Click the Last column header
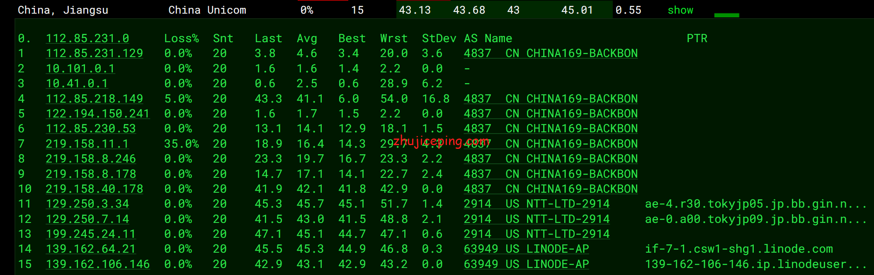 pos(269,38)
